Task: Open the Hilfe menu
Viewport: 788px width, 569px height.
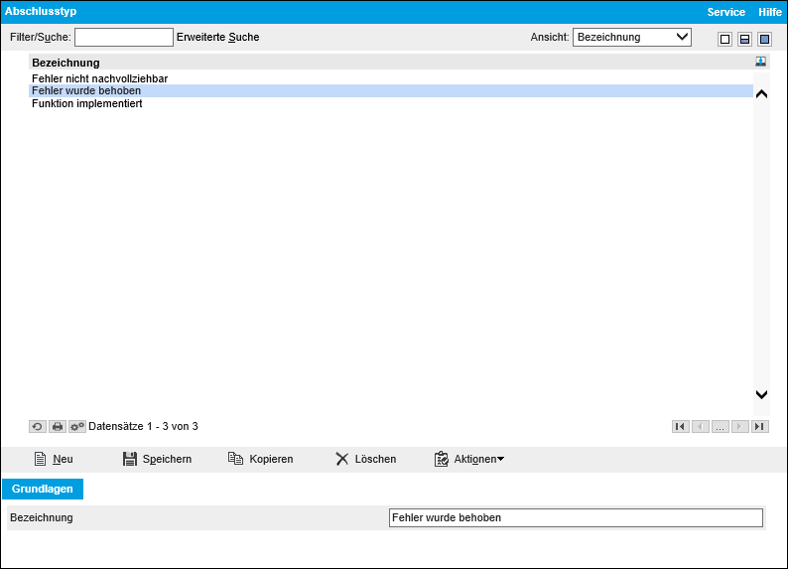Action: point(770,12)
